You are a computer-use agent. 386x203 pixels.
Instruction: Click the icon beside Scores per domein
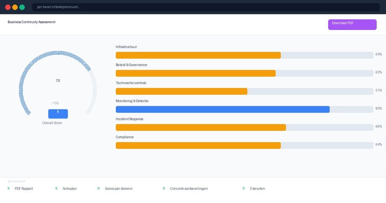tap(98, 188)
